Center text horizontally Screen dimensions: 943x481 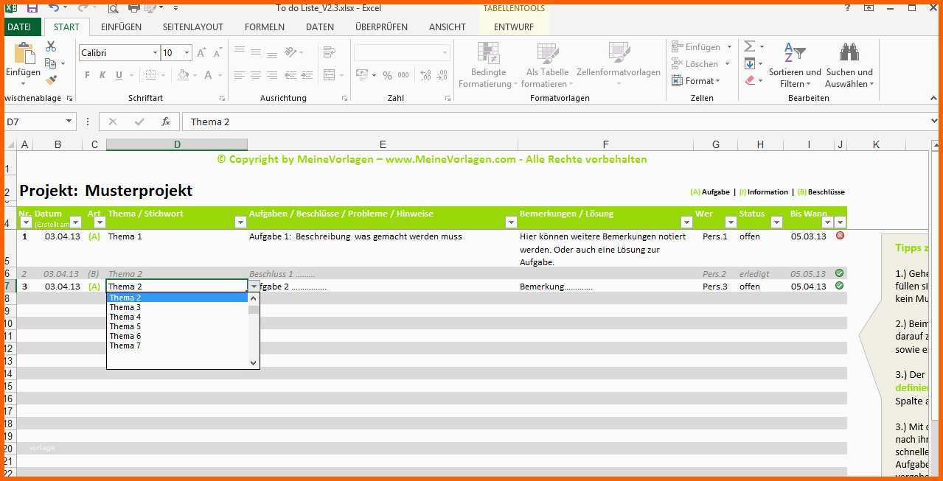[255, 75]
